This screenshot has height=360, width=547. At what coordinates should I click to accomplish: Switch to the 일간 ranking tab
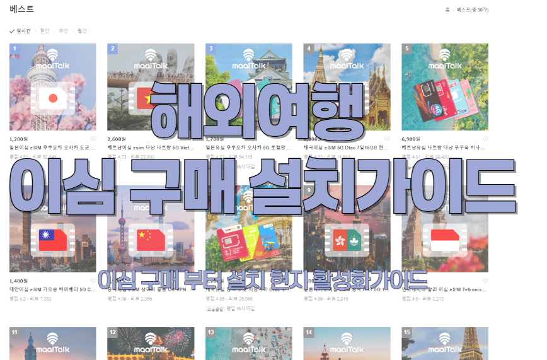coord(45,31)
